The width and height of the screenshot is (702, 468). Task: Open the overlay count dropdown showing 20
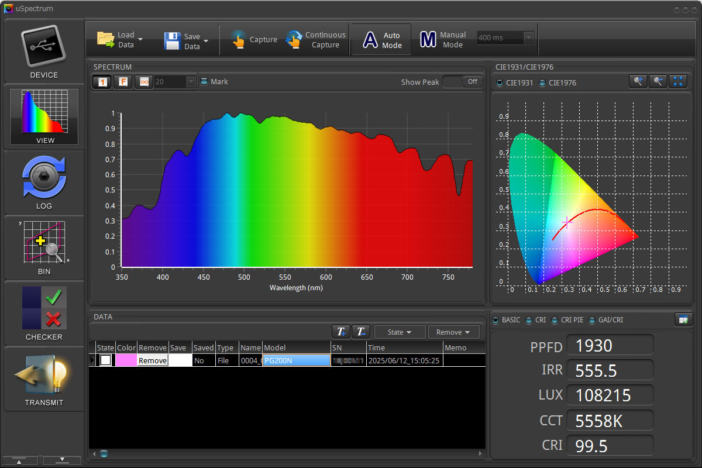point(191,82)
